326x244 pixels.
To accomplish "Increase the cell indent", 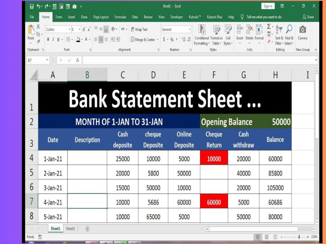I will tap(118, 39).
